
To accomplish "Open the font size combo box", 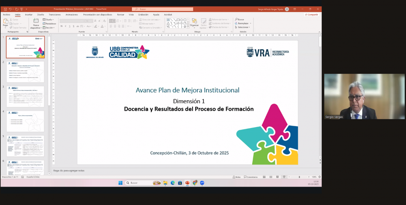I will (x=89, y=21).
